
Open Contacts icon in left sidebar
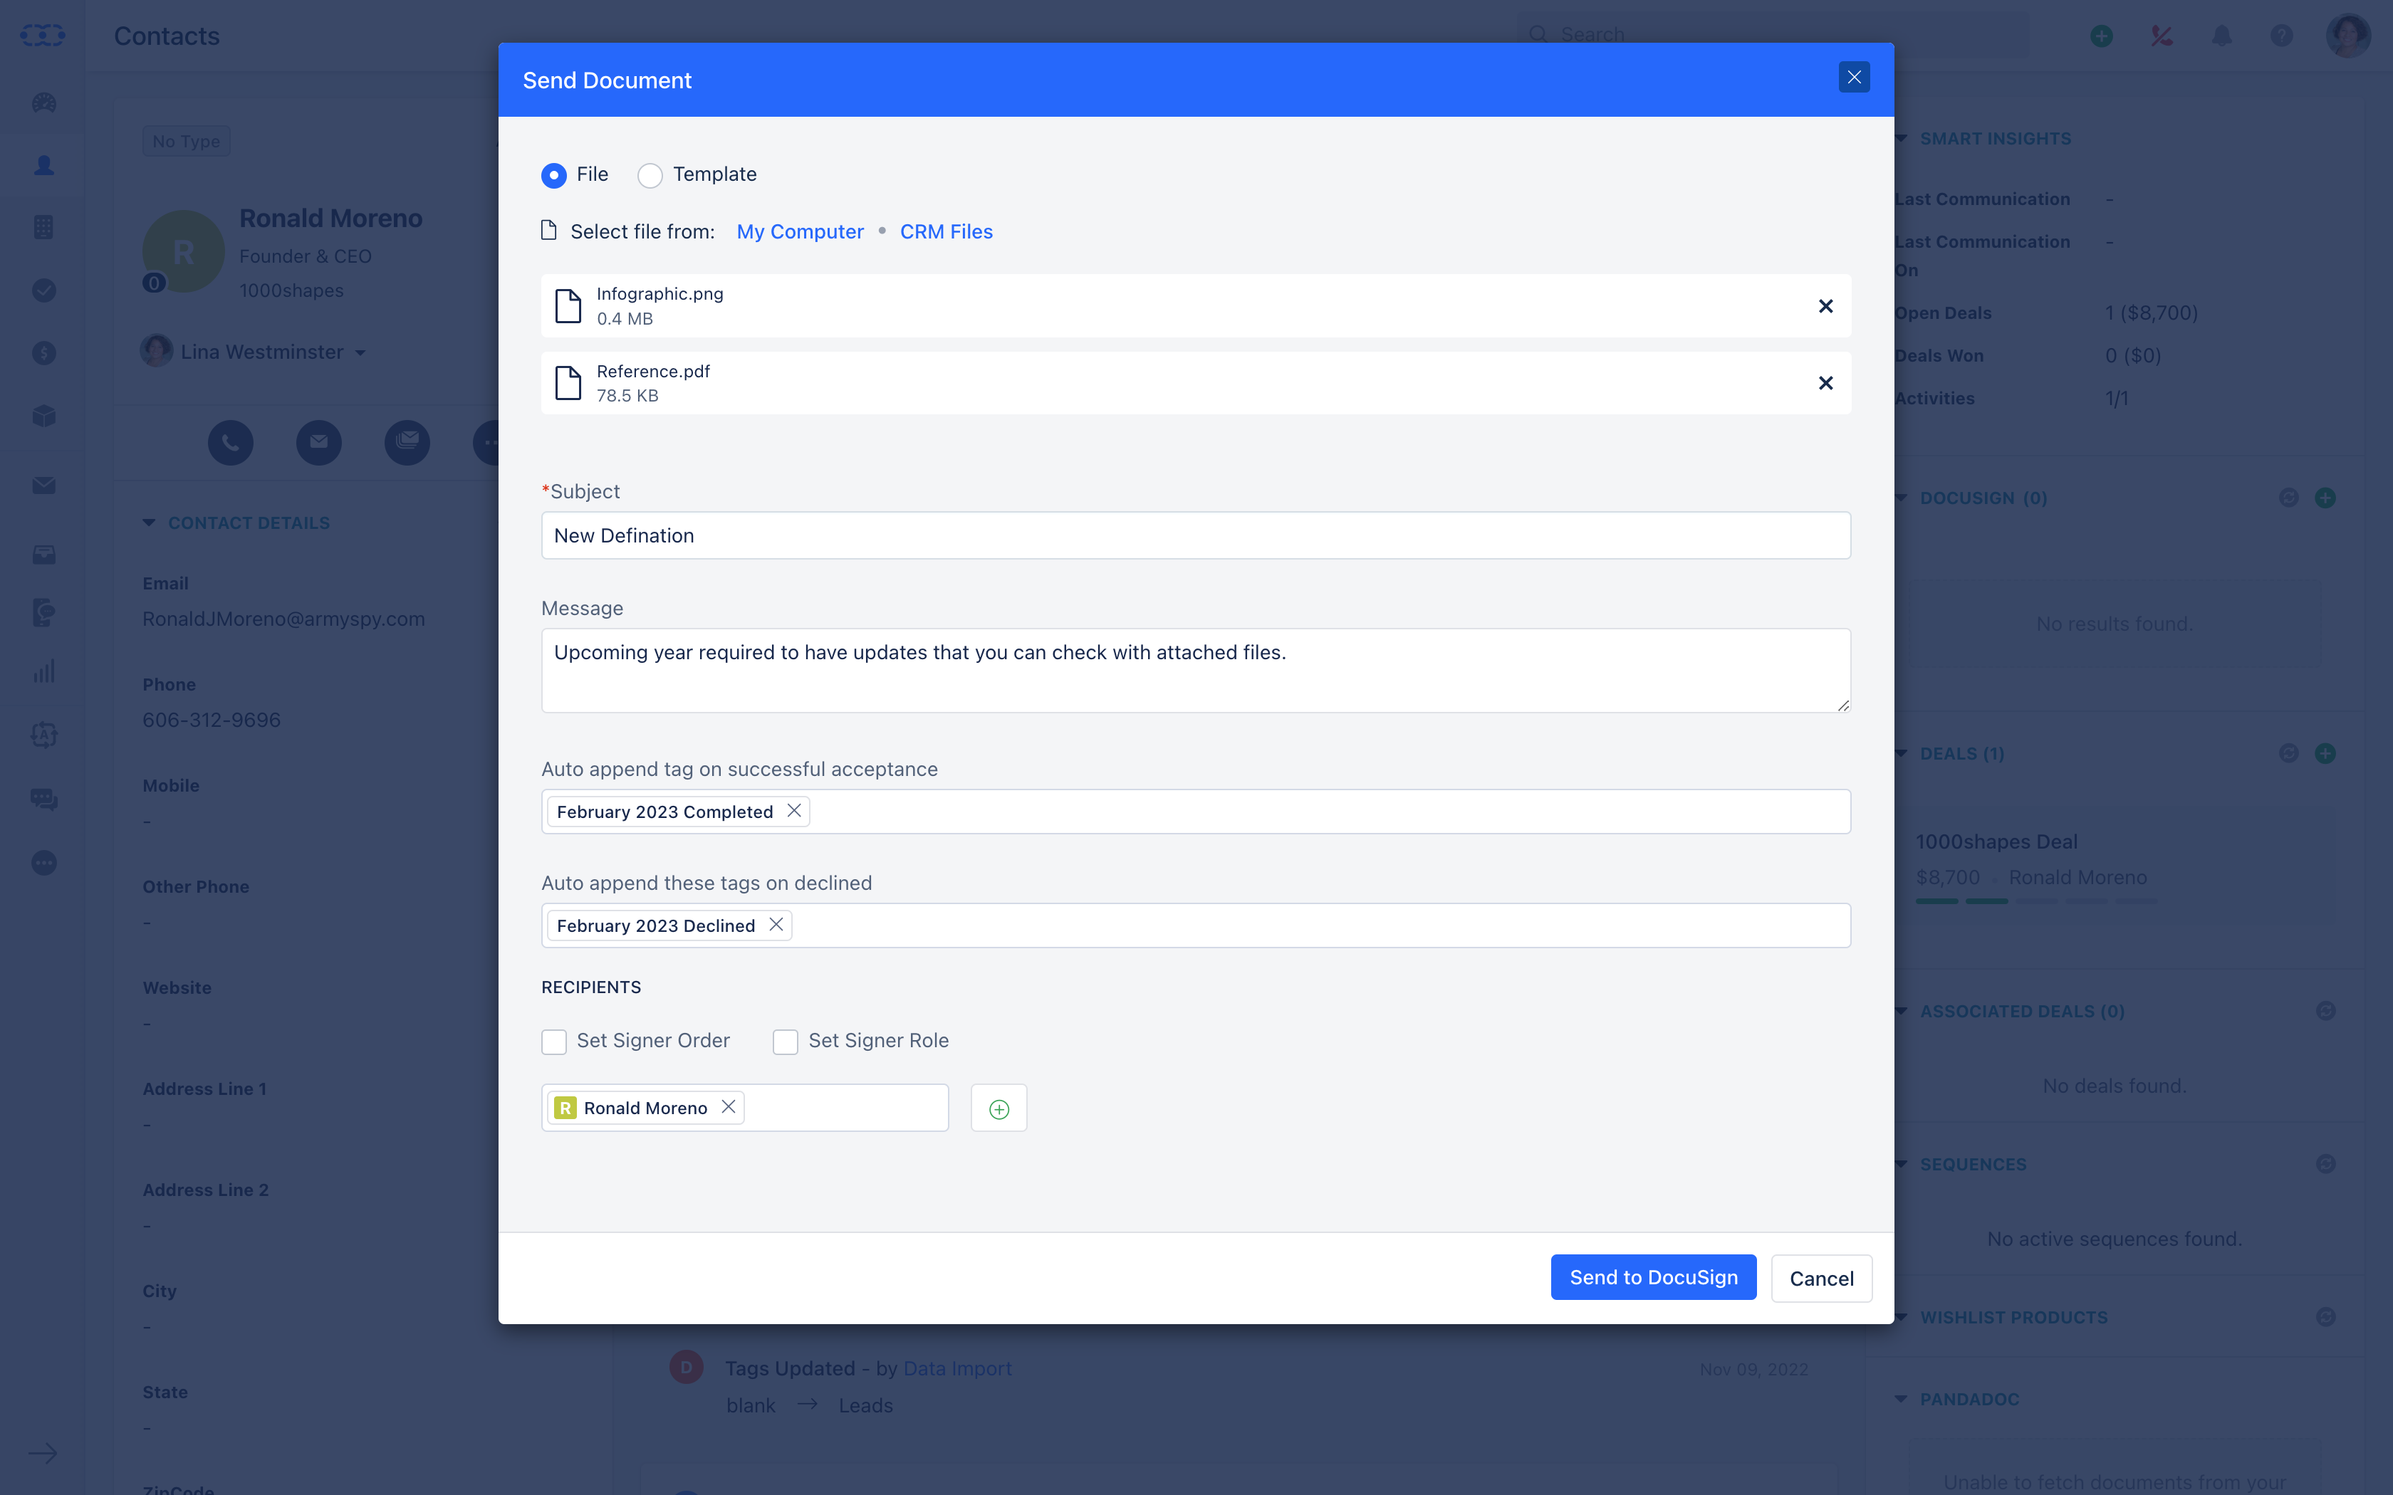click(43, 166)
